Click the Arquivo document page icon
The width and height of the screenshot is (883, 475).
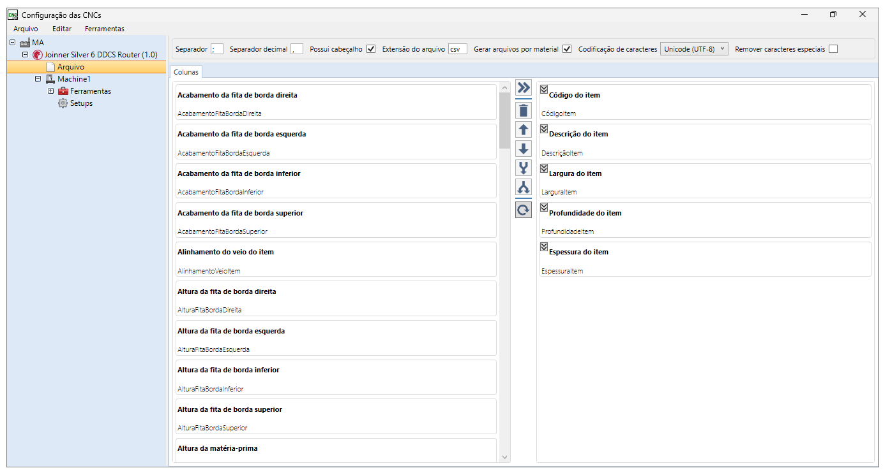coord(50,67)
